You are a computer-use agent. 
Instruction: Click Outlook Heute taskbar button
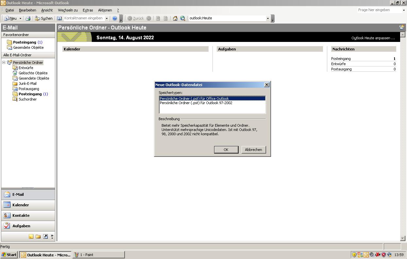pyautogui.click(x=45, y=255)
